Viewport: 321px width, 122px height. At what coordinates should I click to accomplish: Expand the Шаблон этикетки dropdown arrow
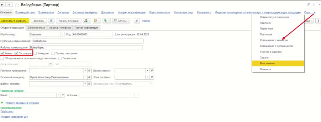(86, 84)
